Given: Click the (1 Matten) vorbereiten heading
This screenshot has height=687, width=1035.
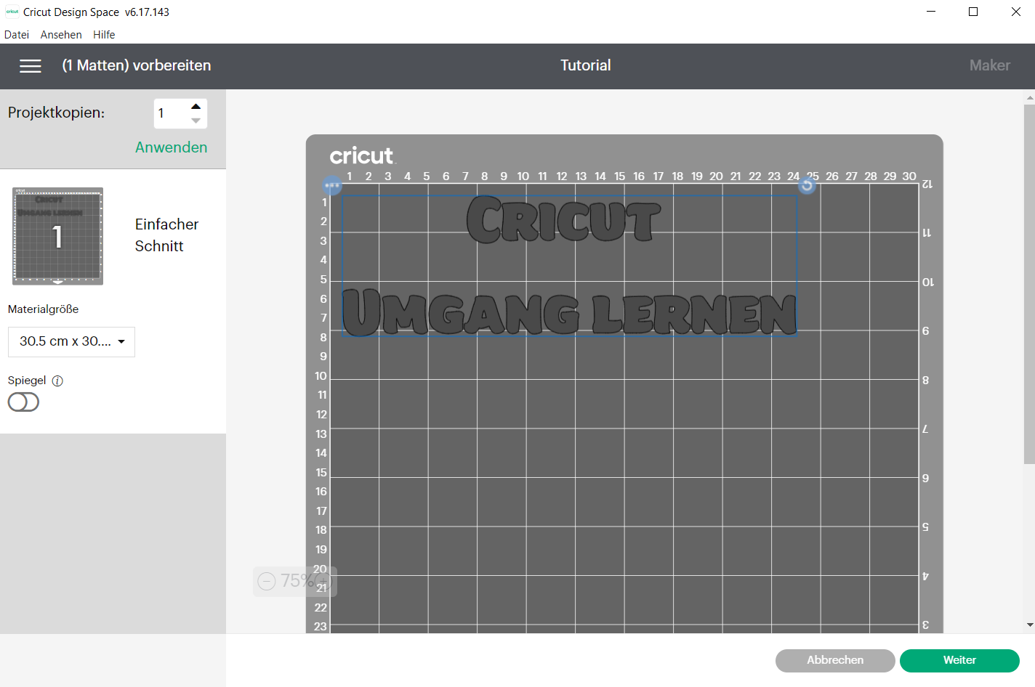Looking at the screenshot, I should tap(137, 65).
